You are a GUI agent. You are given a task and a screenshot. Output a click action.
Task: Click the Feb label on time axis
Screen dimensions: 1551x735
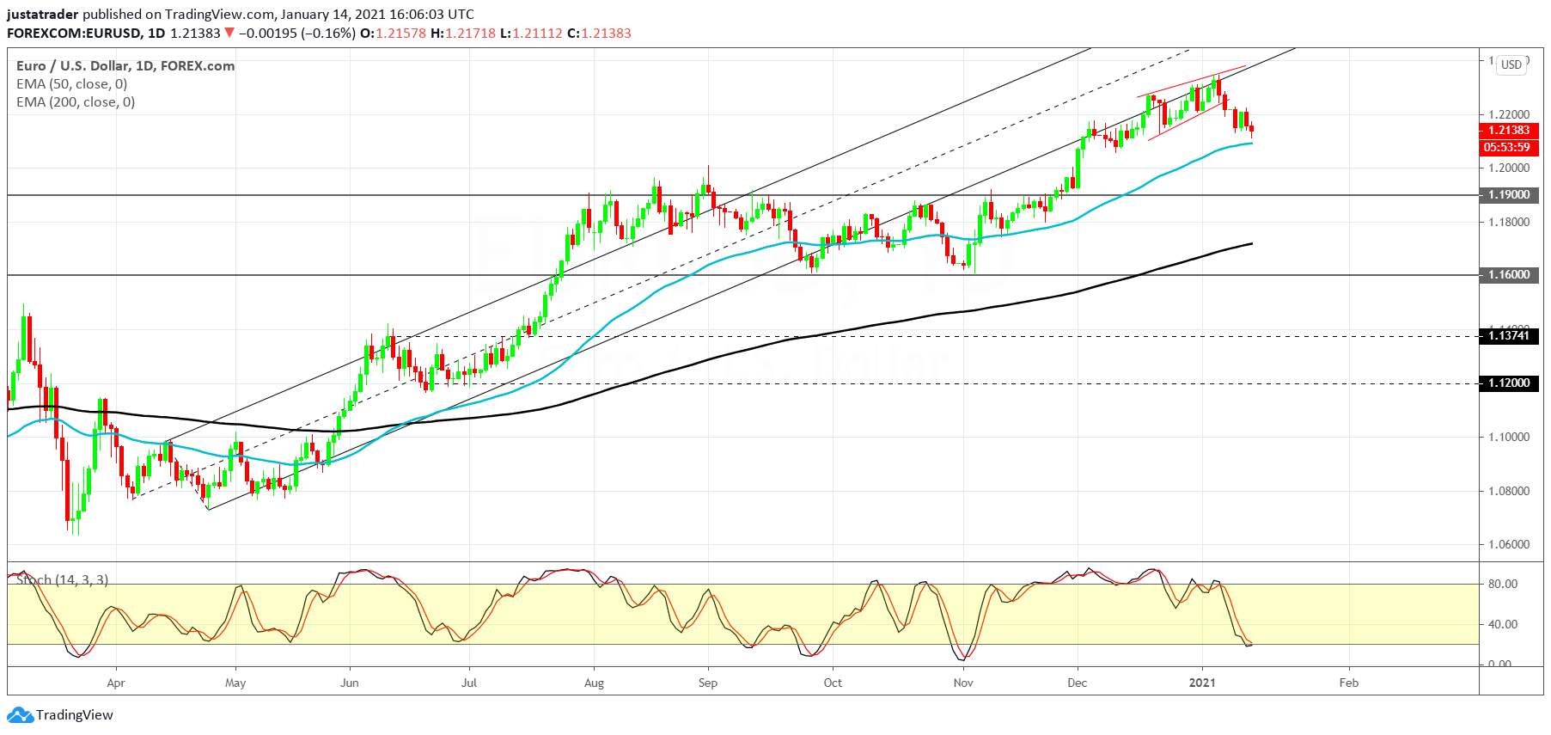coord(1349,683)
